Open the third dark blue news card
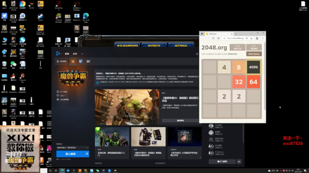The width and height of the screenshot is (309, 173). coord(185,142)
